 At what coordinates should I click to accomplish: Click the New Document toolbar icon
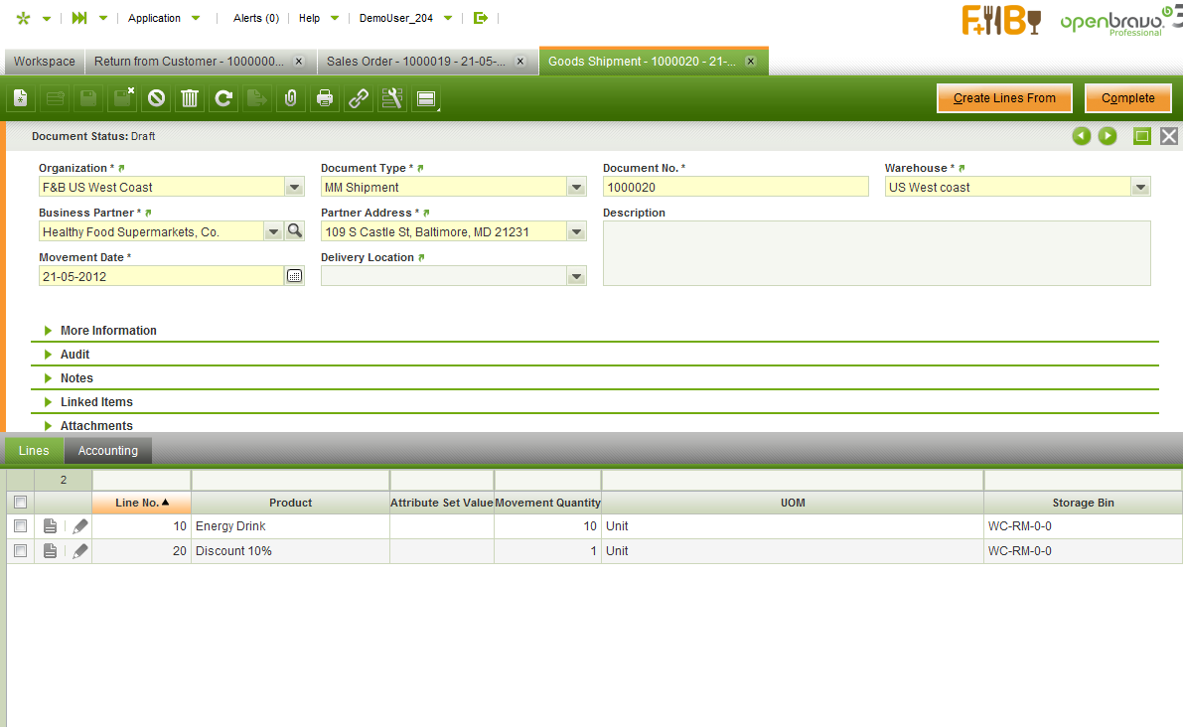pos(21,98)
